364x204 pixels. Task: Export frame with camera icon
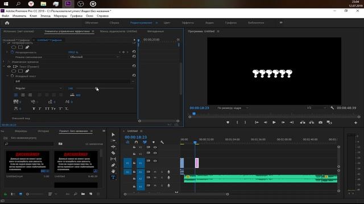pyautogui.click(x=320, y=122)
